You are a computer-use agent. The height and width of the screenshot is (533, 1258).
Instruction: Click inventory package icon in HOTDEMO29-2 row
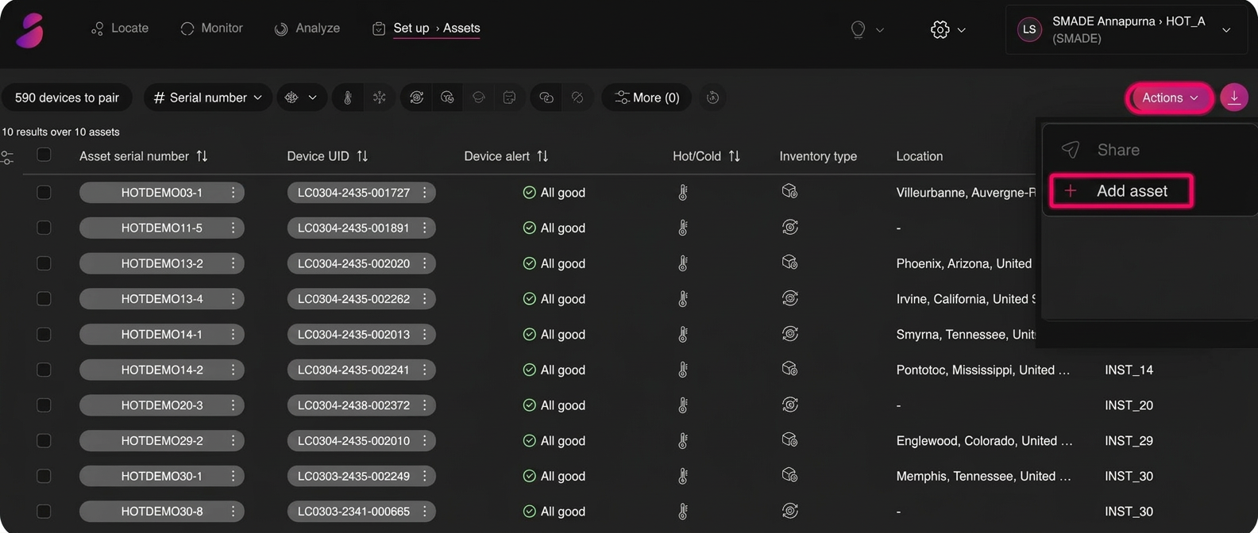coord(789,440)
